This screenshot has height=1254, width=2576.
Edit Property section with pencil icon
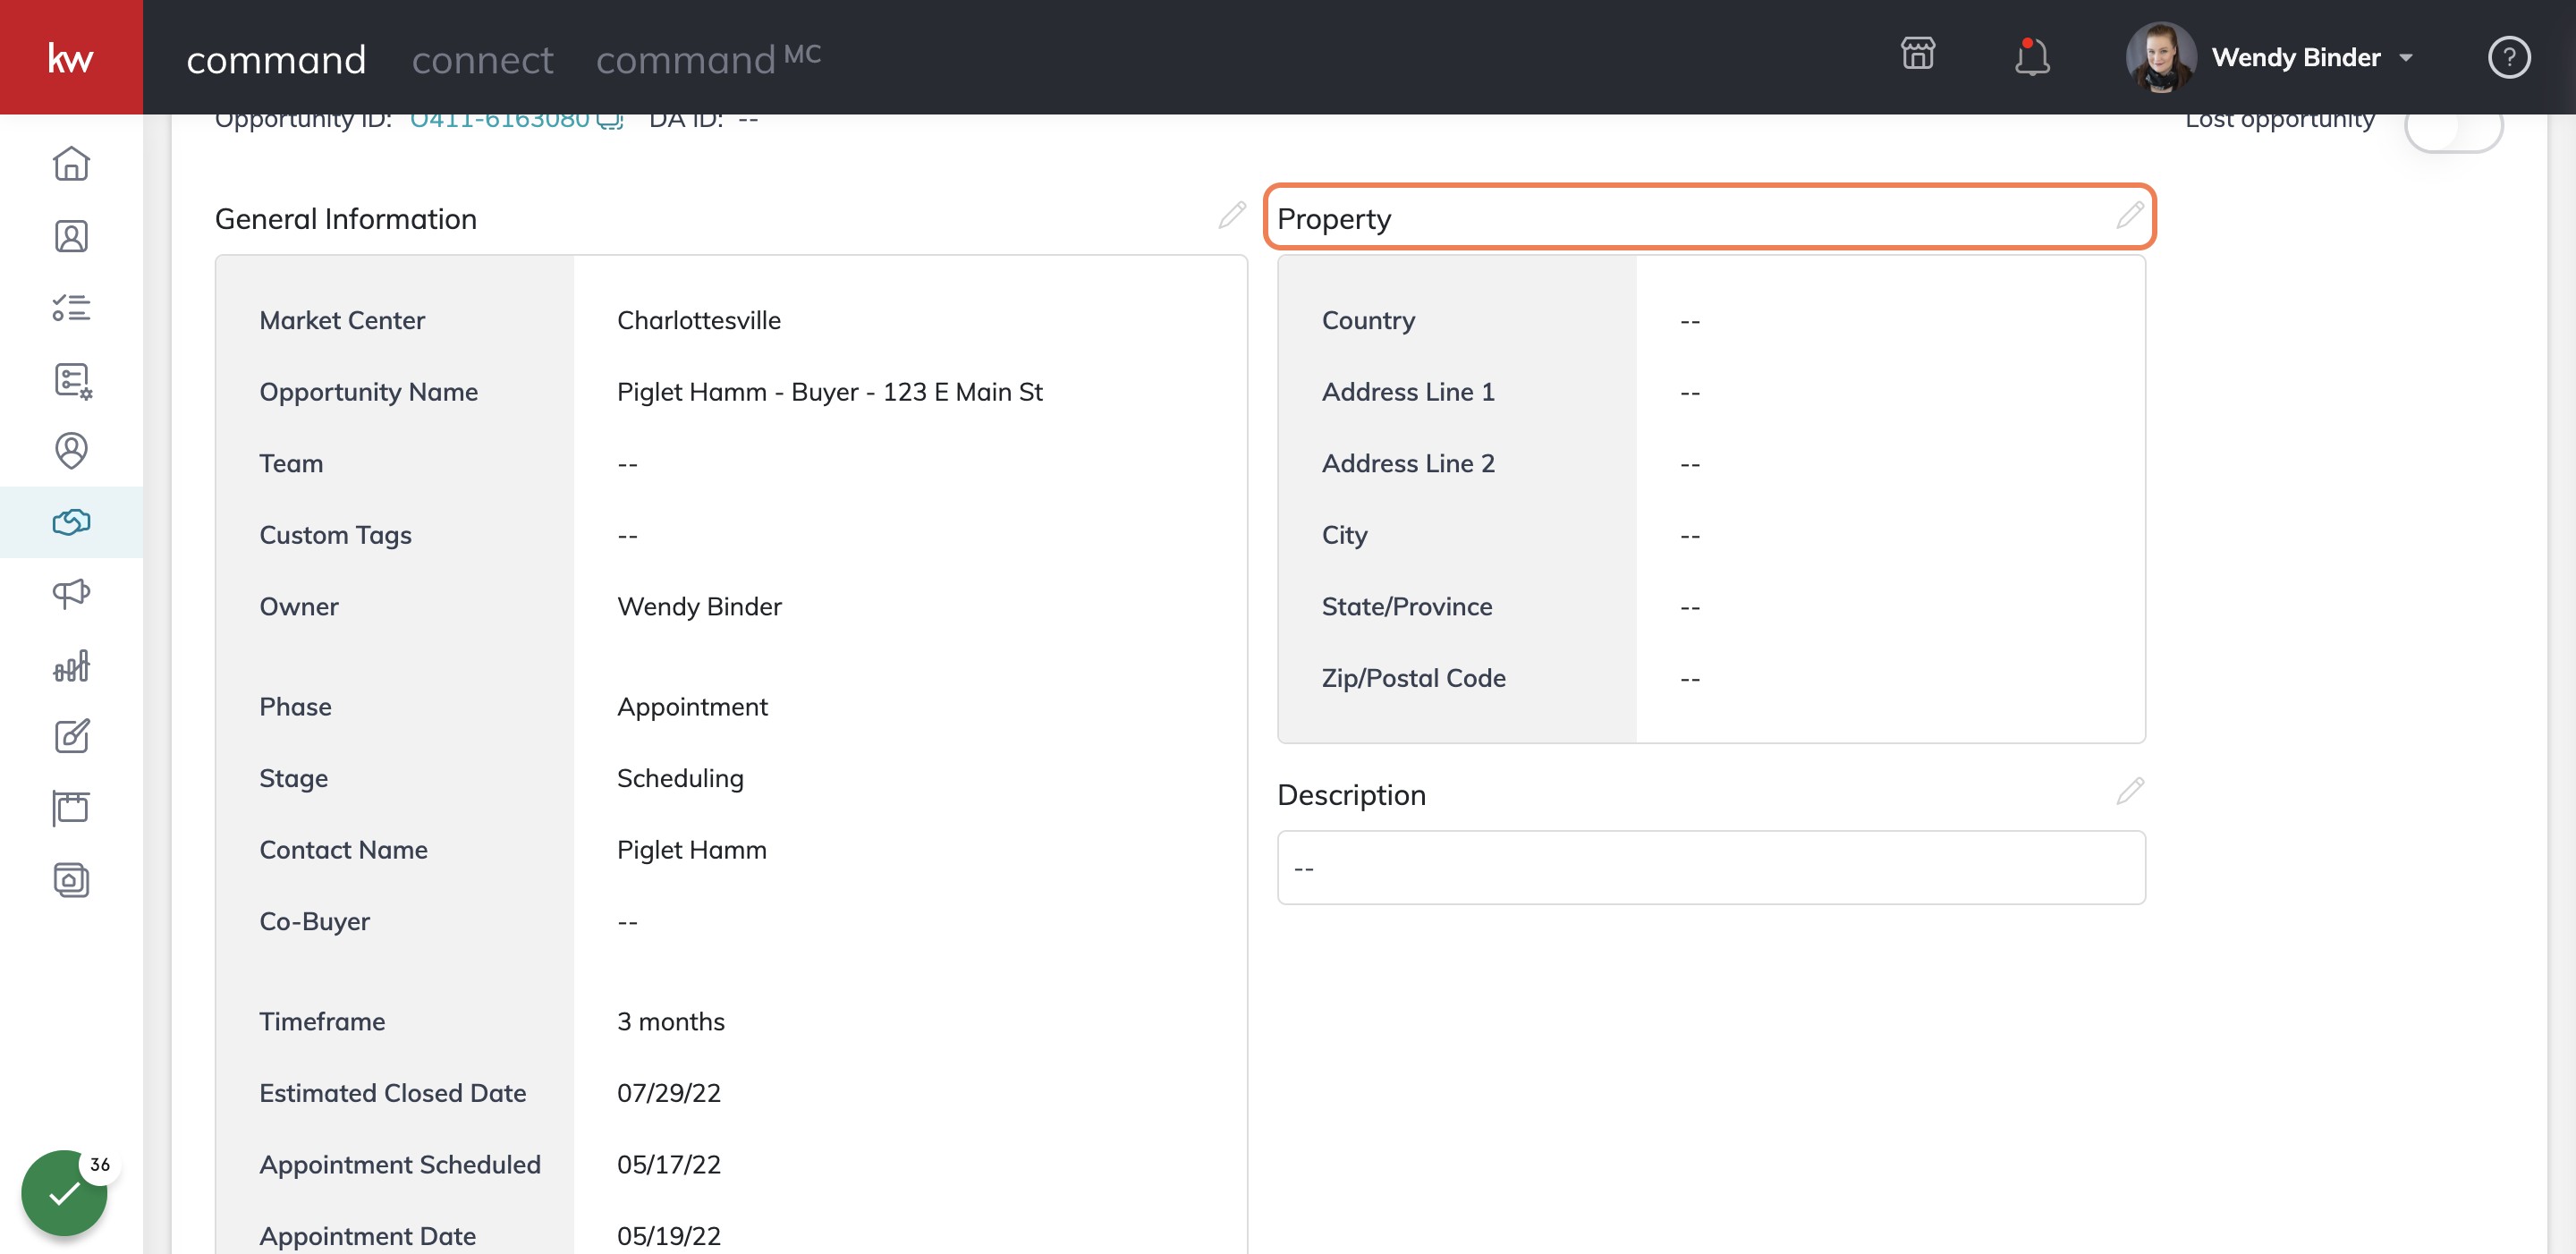pyautogui.click(x=2130, y=215)
